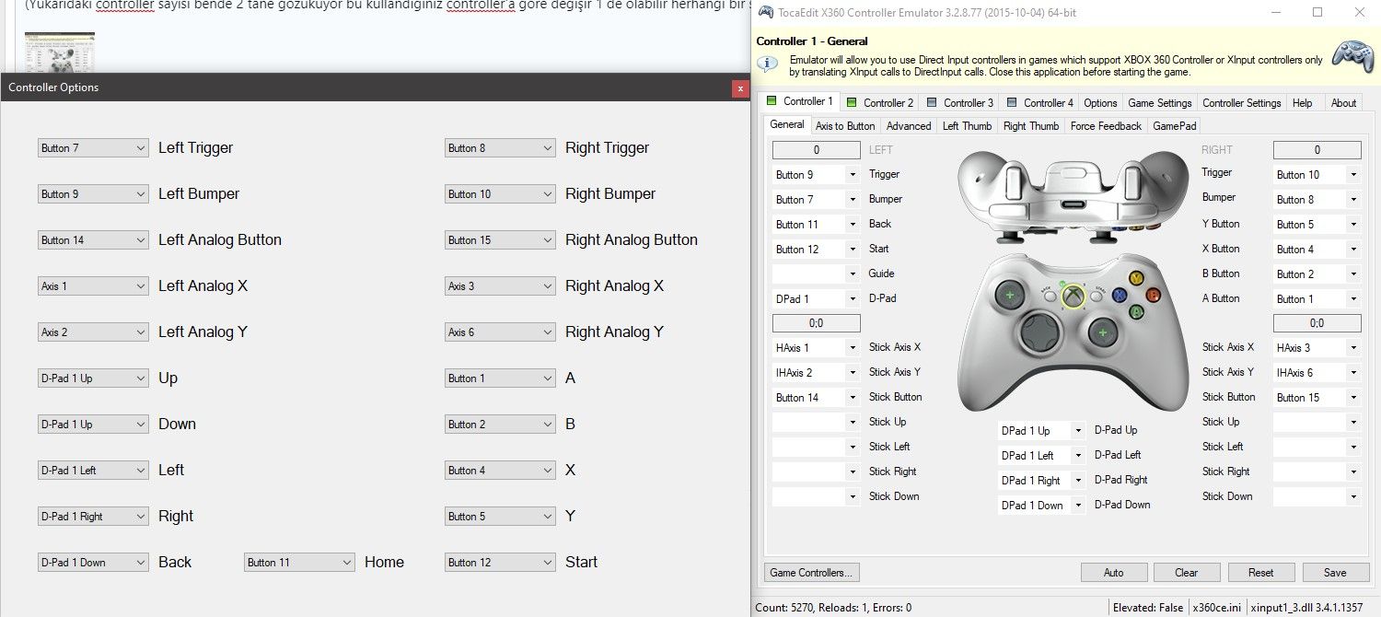Switch to the Right Thumb sub-tab
The width and height of the screenshot is (1381, 617).
coord(1031,126)
